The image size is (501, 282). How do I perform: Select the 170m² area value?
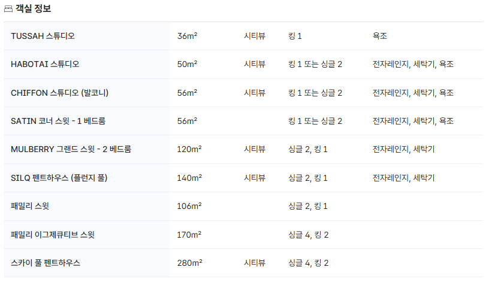pos(189,235)
